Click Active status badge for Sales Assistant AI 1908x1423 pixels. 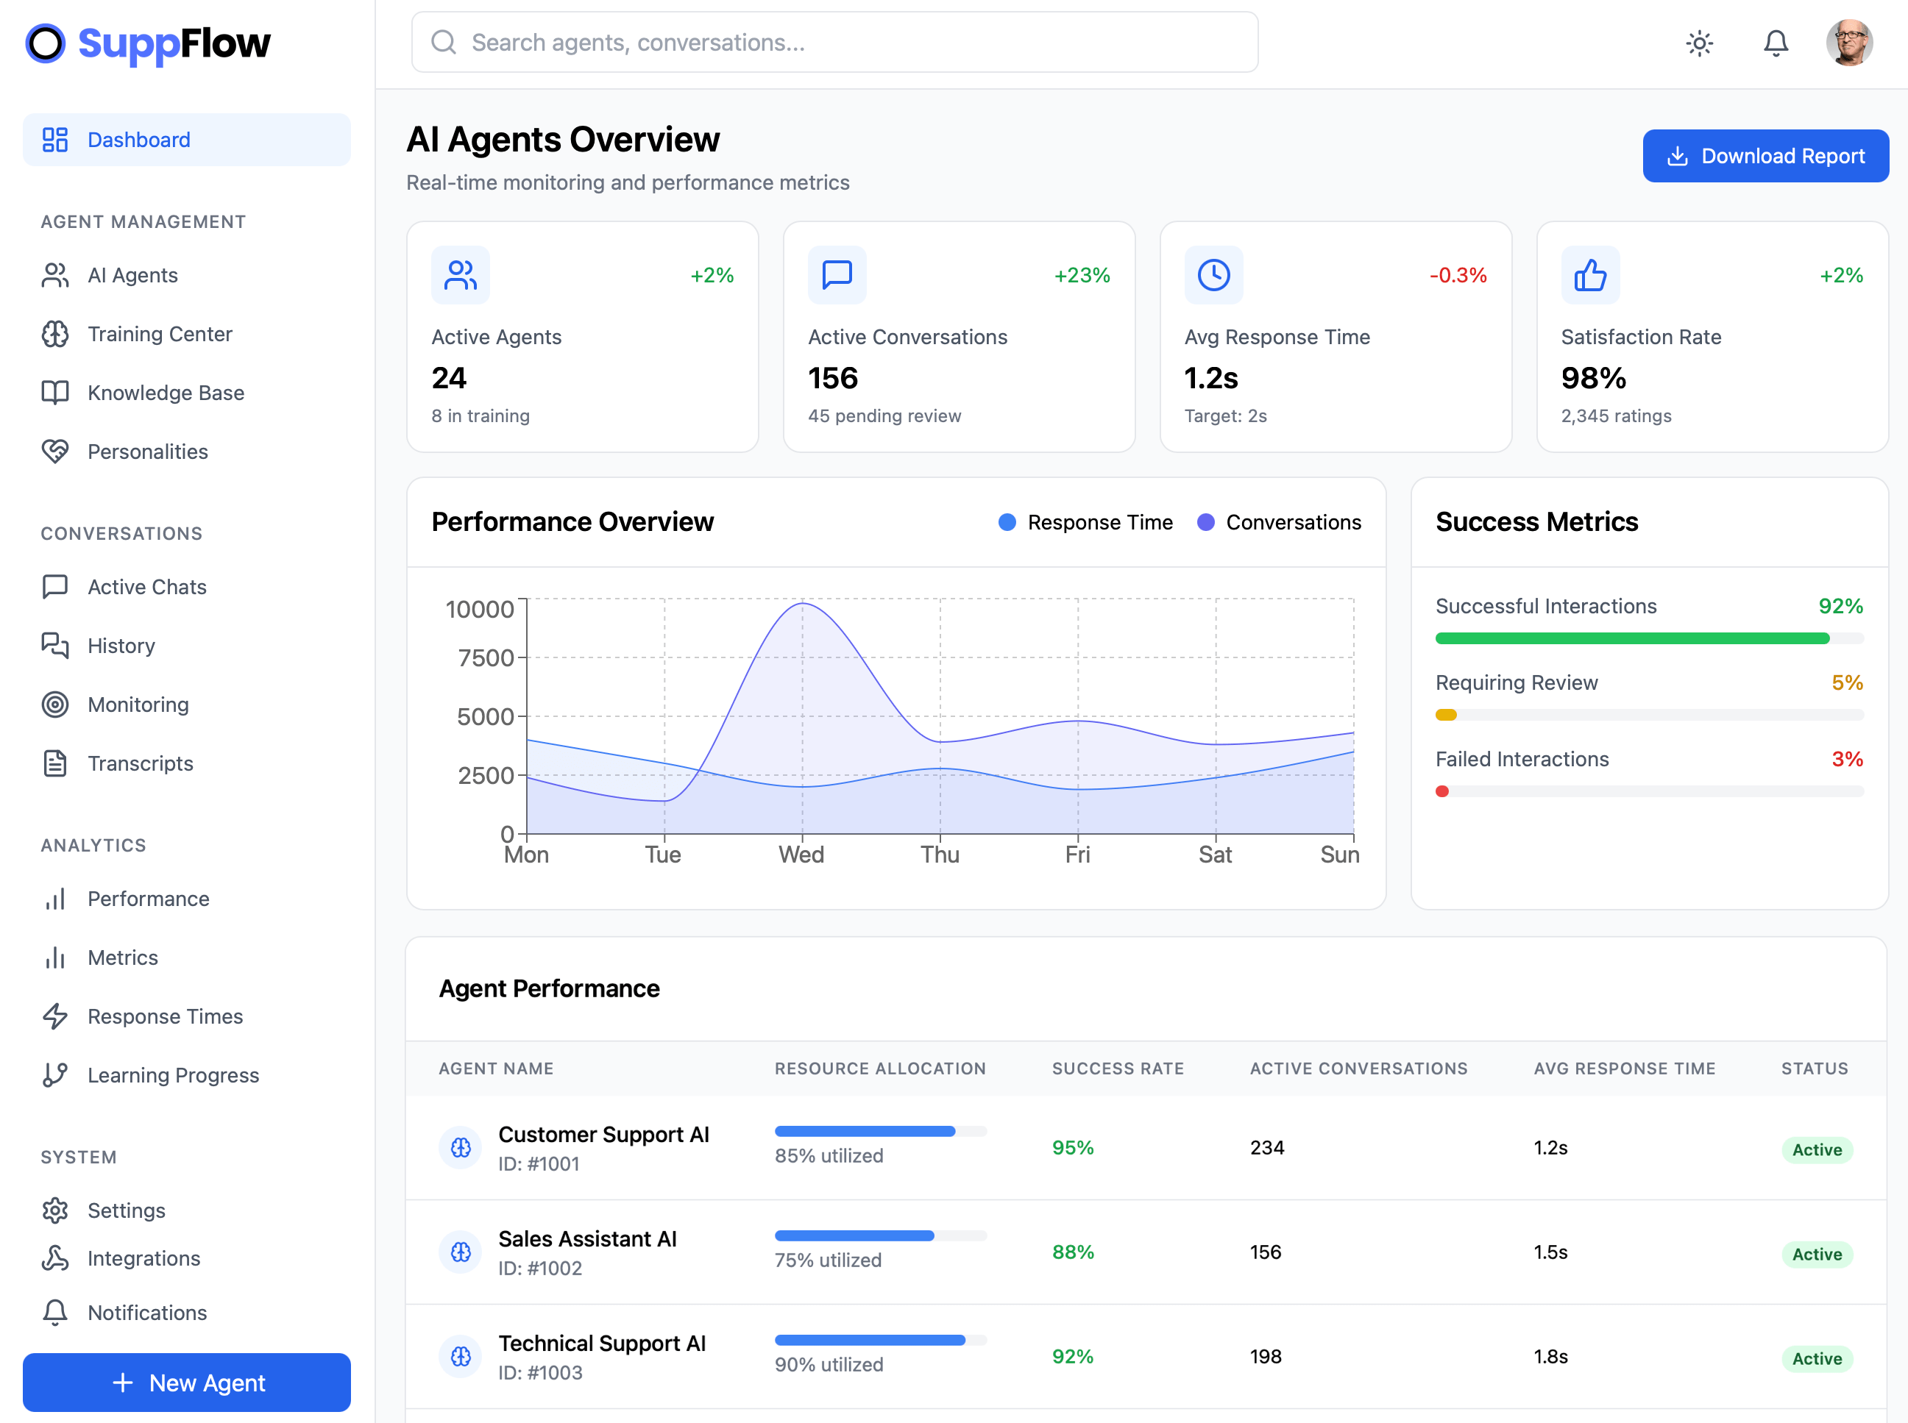(x=1817, y=1254)
